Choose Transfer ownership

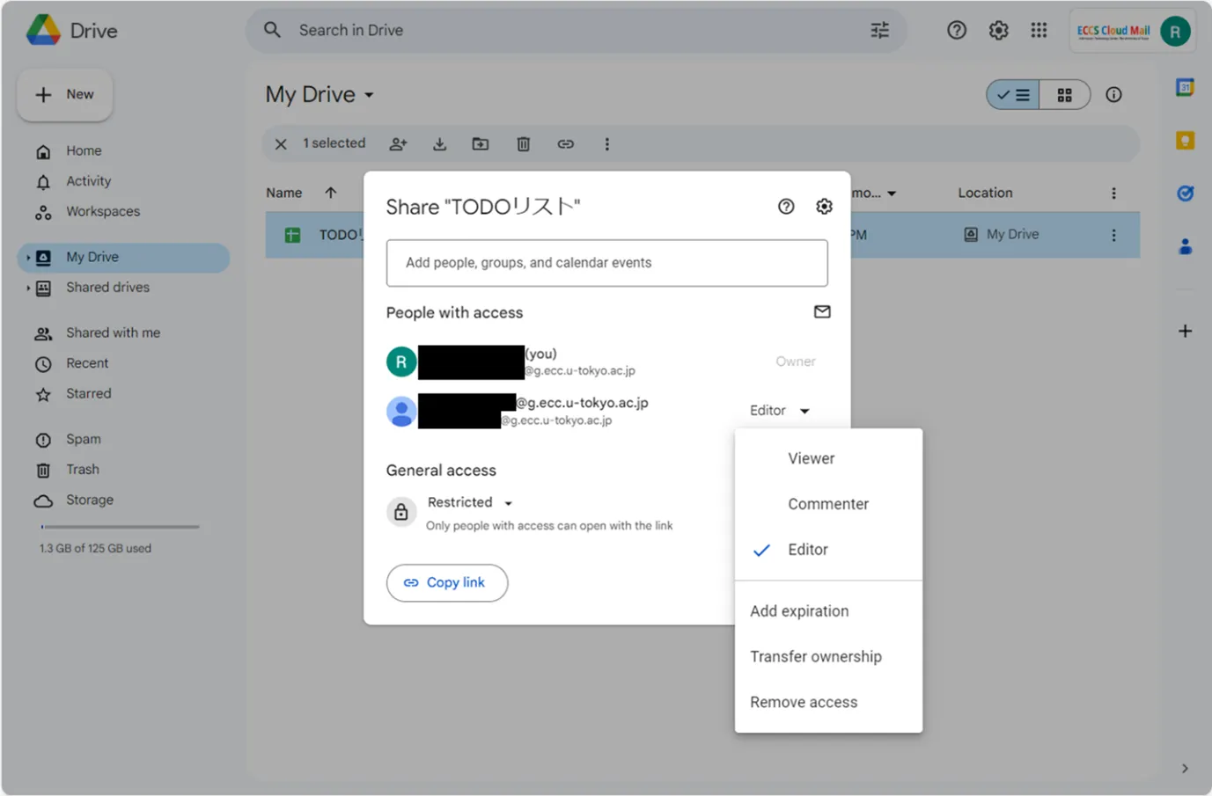click(x=828, y=657)
